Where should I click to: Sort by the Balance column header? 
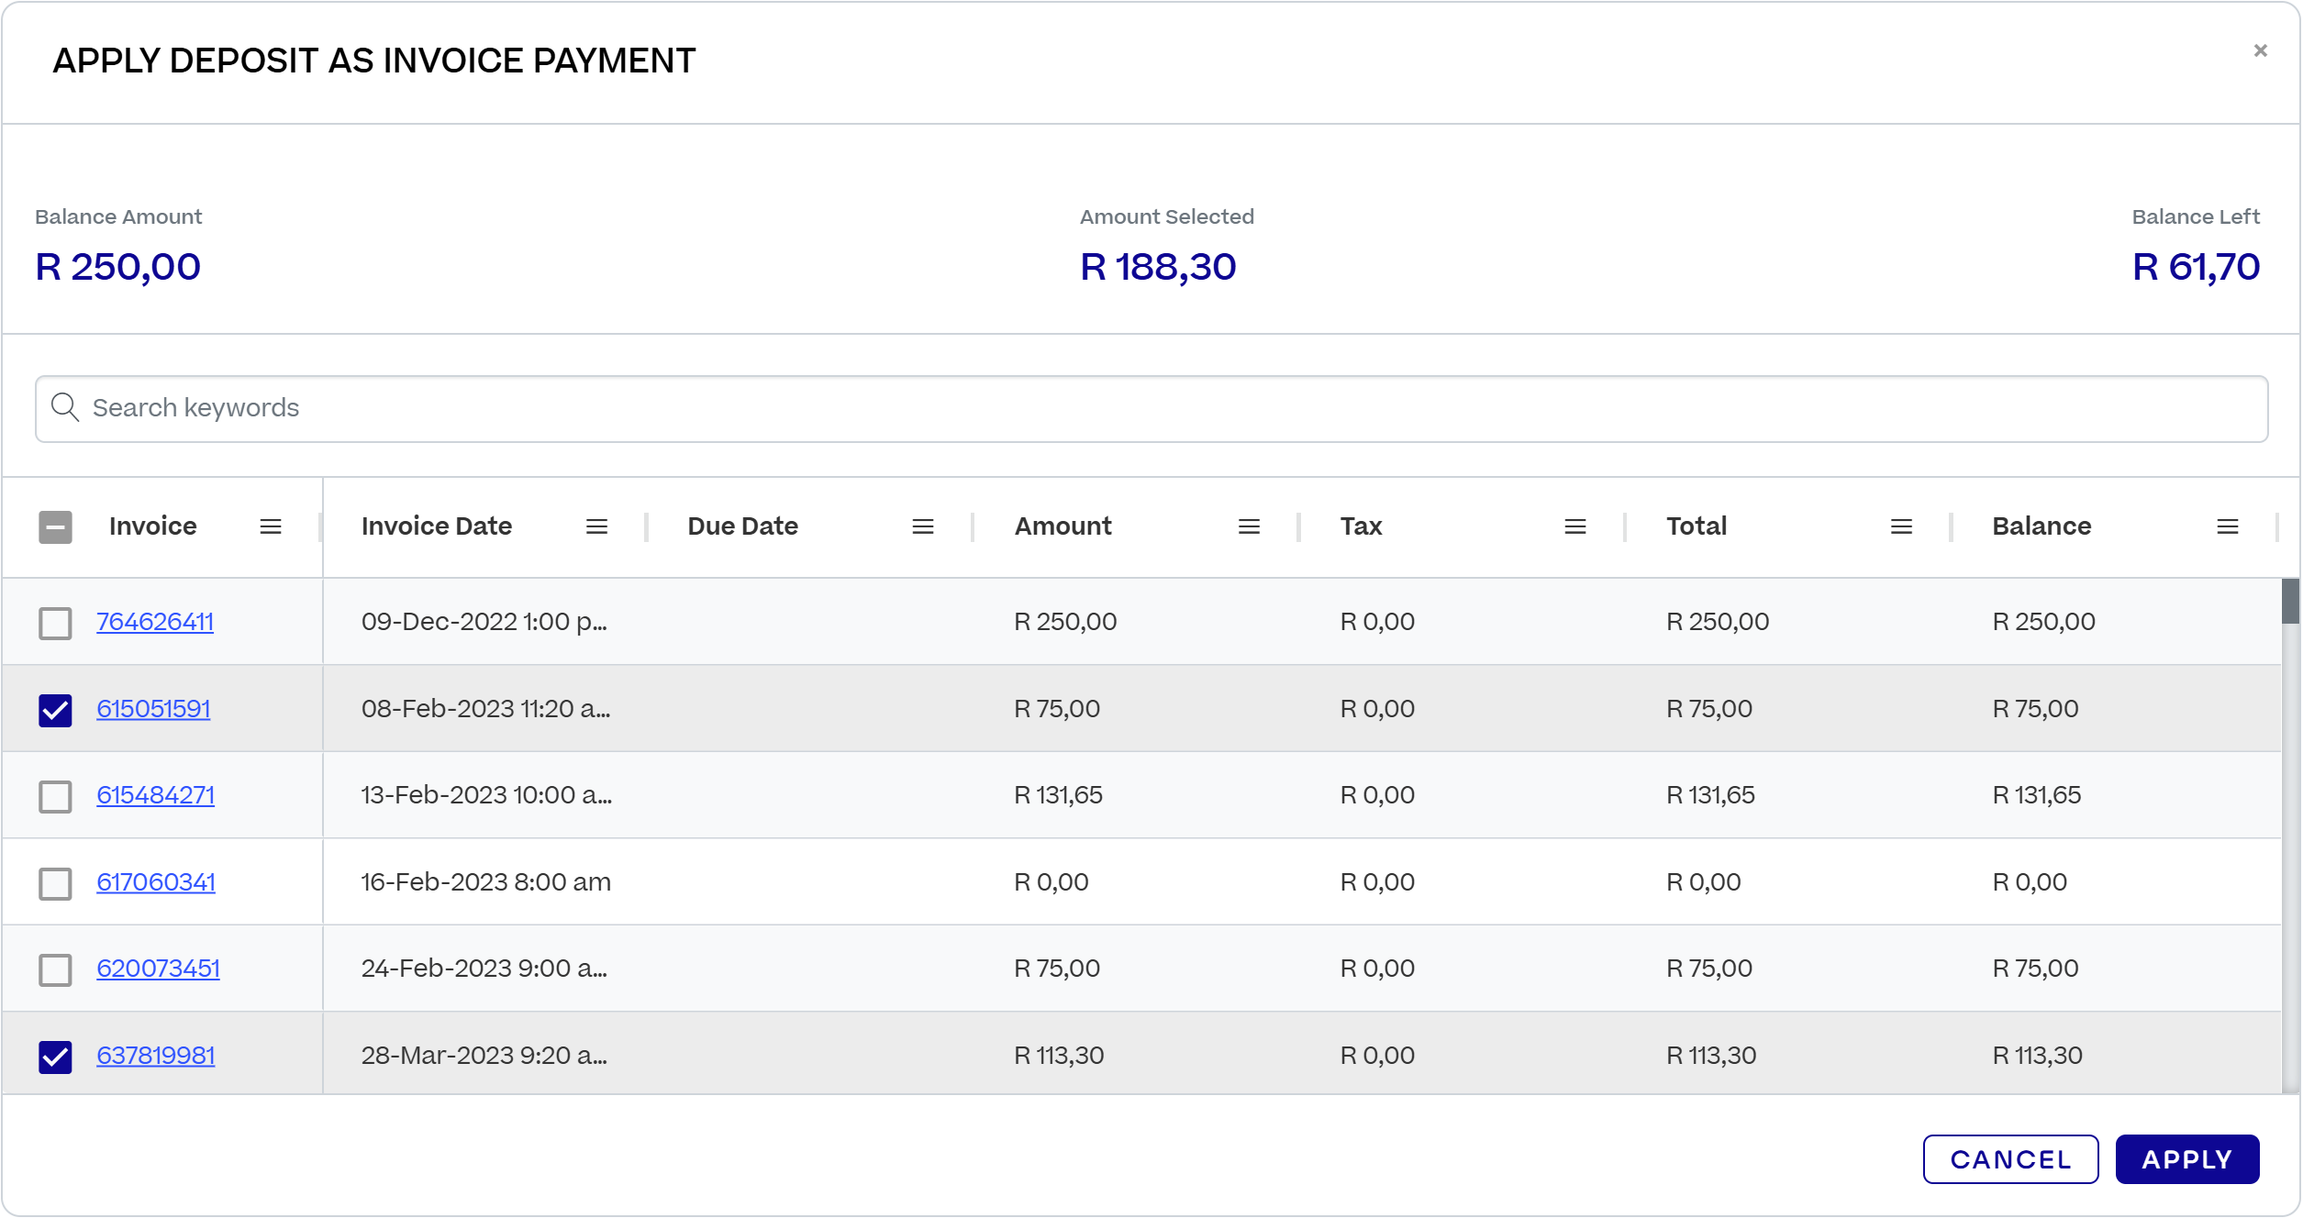tap(2042, 526)
